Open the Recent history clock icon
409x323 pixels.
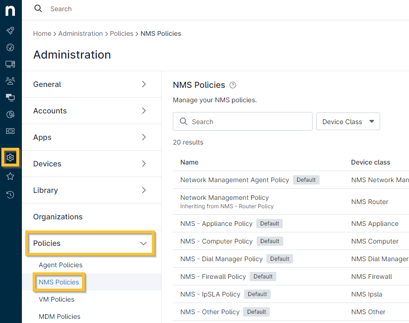coord(10,195)
